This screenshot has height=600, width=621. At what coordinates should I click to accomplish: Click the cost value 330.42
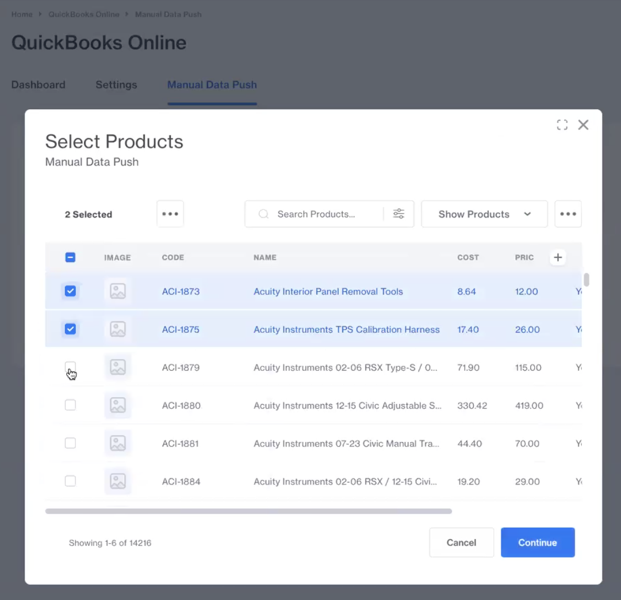[x=472, y=405]
